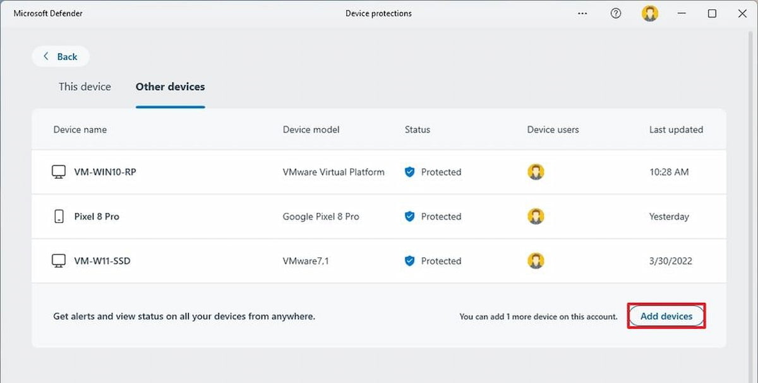Click 'Get alerts and view status' text
The height and width of the screenshot is (383, 758).
[184, 316]
